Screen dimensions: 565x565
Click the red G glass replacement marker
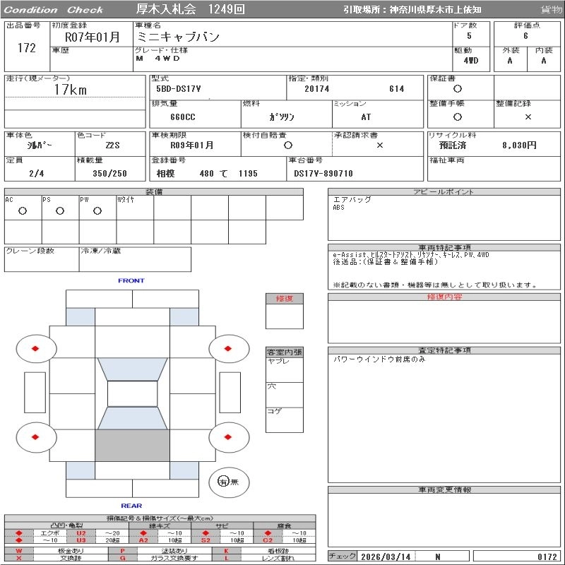point(122,558)
